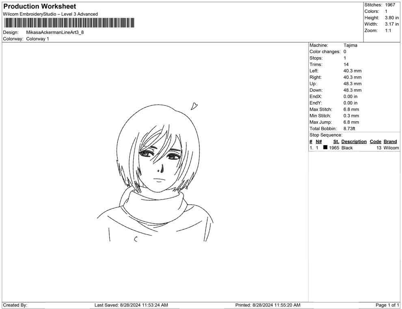Click the Colors value 1 in header
This screenshot has width=402, height=309.
click(x=386, y=11)
